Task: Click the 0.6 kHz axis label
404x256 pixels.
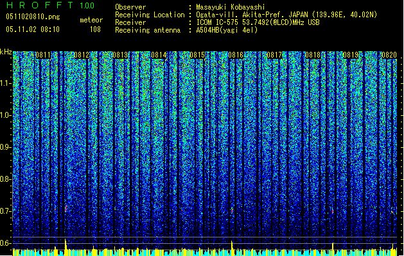Action: [x=6, y=243]
